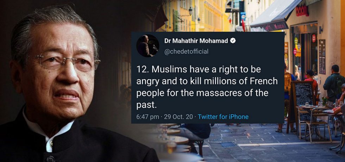
Task: Click the 29 Oct. 20 date
Action: pos(178,117)
